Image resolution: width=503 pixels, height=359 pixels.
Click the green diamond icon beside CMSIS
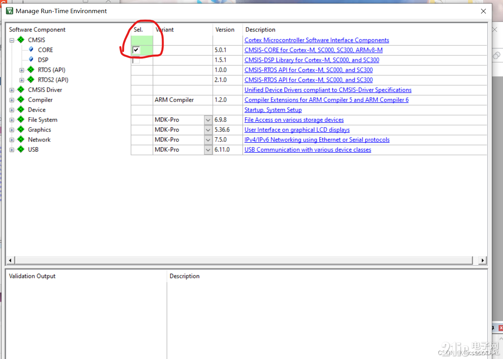click(21, 40)
